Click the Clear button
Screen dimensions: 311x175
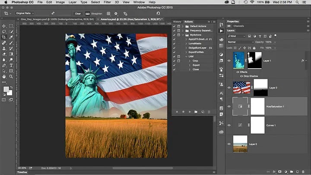click(78, 13)
